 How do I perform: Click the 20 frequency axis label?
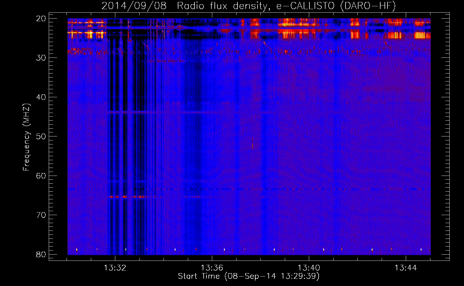(x=41, y=19)
